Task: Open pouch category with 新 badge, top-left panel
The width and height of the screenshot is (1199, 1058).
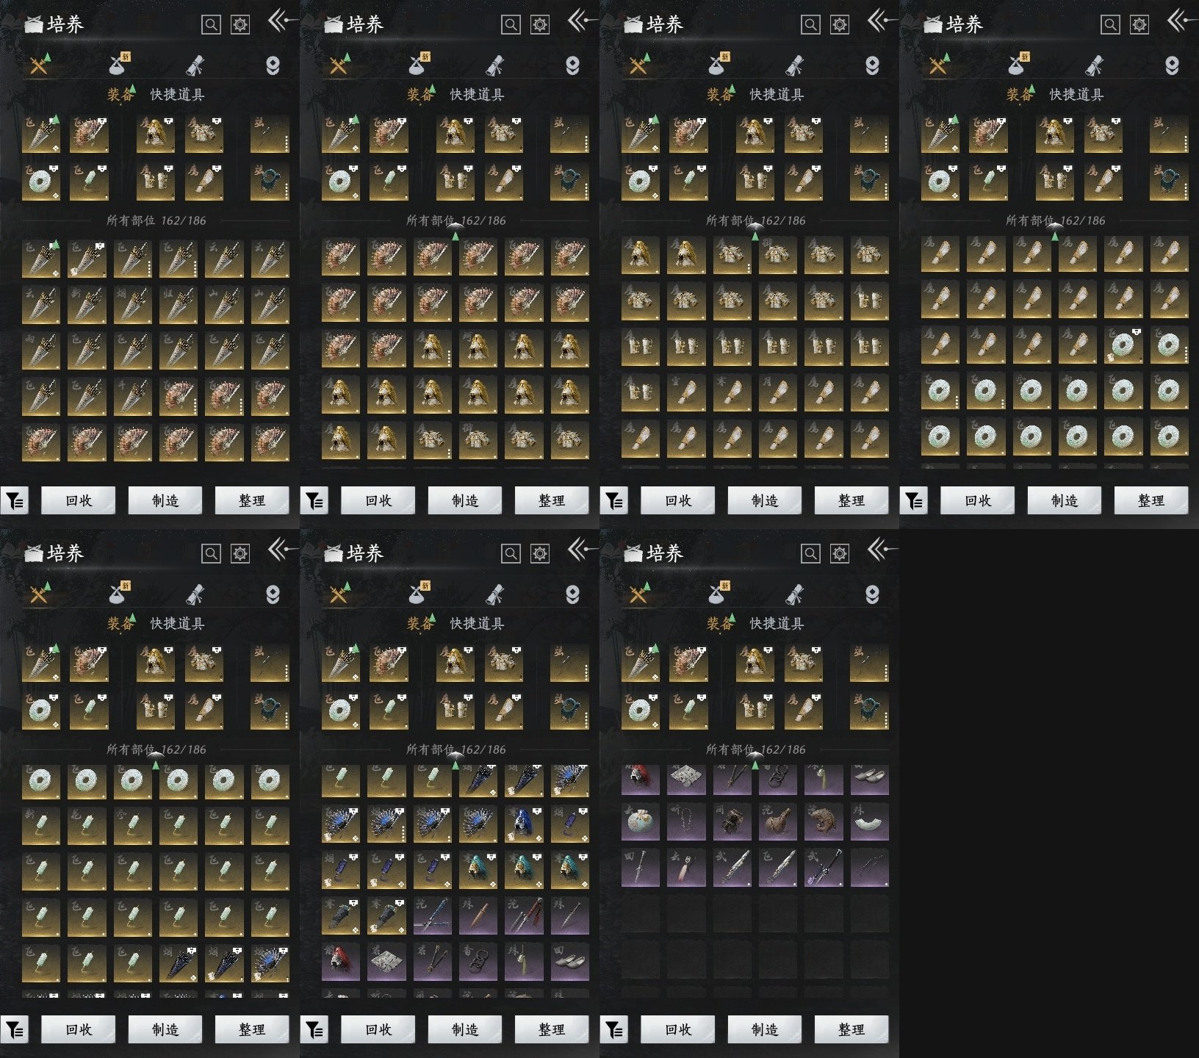Action: tap(118, 65)
